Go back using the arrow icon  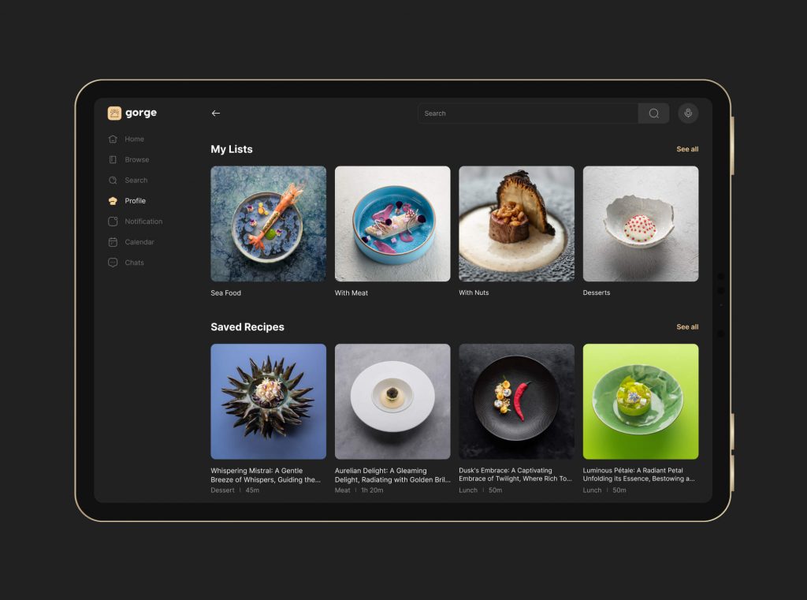tap(216, 114)
